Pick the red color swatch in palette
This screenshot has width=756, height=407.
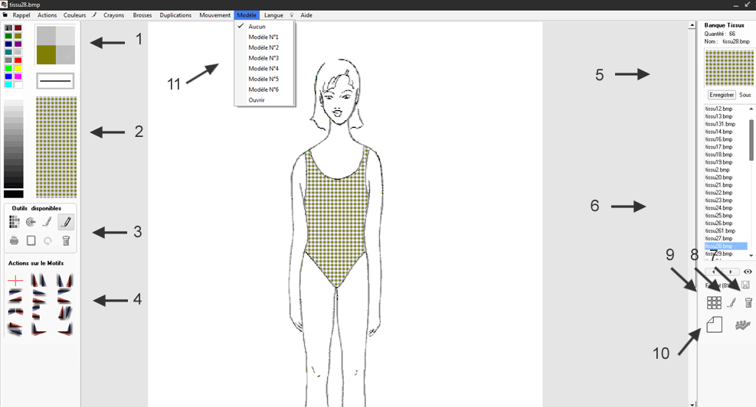coord(18,60)
